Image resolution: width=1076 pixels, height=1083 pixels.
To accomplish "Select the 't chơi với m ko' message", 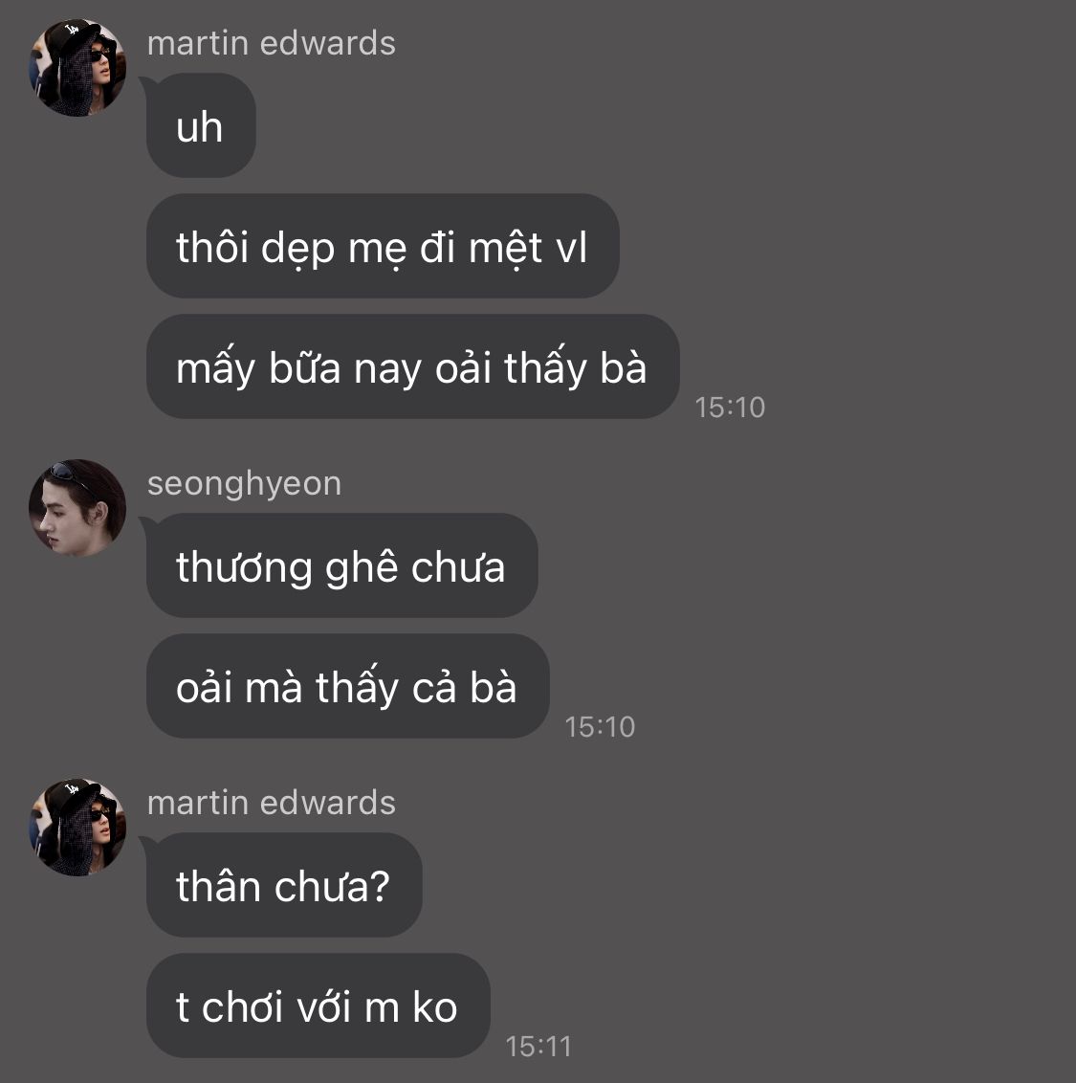I will point(318,1006).
